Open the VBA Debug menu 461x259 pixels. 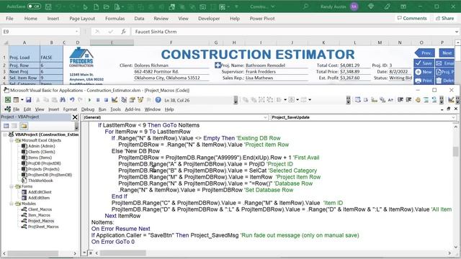point(88,109)
